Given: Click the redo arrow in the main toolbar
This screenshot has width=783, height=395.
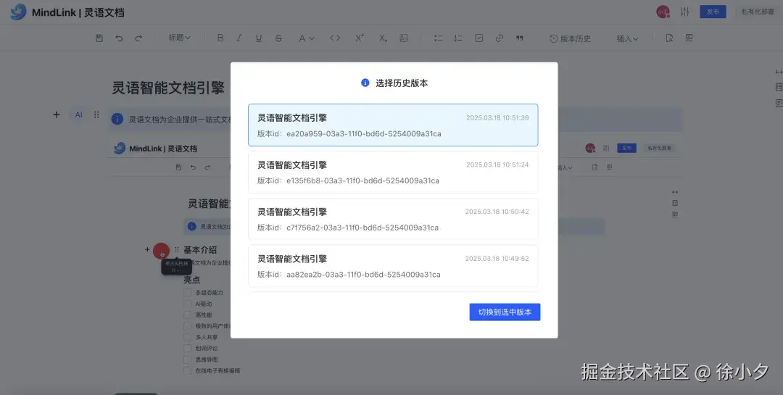Looking at the screenshot, I should point(138,38).
